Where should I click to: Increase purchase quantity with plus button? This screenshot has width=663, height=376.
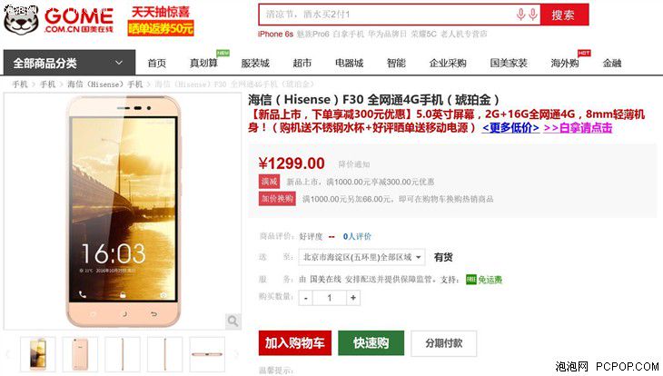(x=353, y=298)
